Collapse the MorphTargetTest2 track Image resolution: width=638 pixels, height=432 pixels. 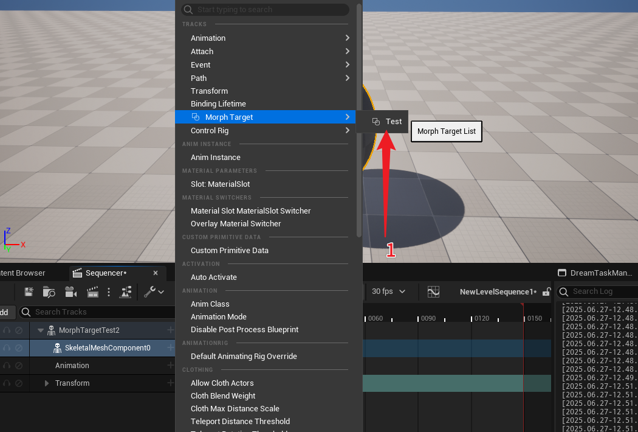pyautogui.click(x=40, y=330)
